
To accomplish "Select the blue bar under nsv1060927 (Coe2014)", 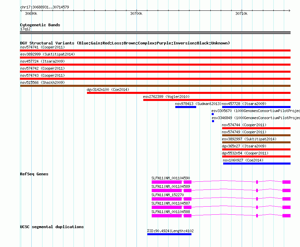I will 257,164.
